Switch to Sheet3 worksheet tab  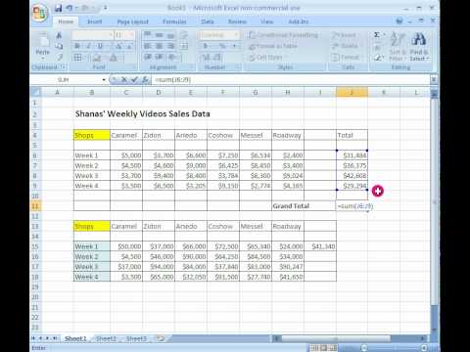(x=136, y=338)
